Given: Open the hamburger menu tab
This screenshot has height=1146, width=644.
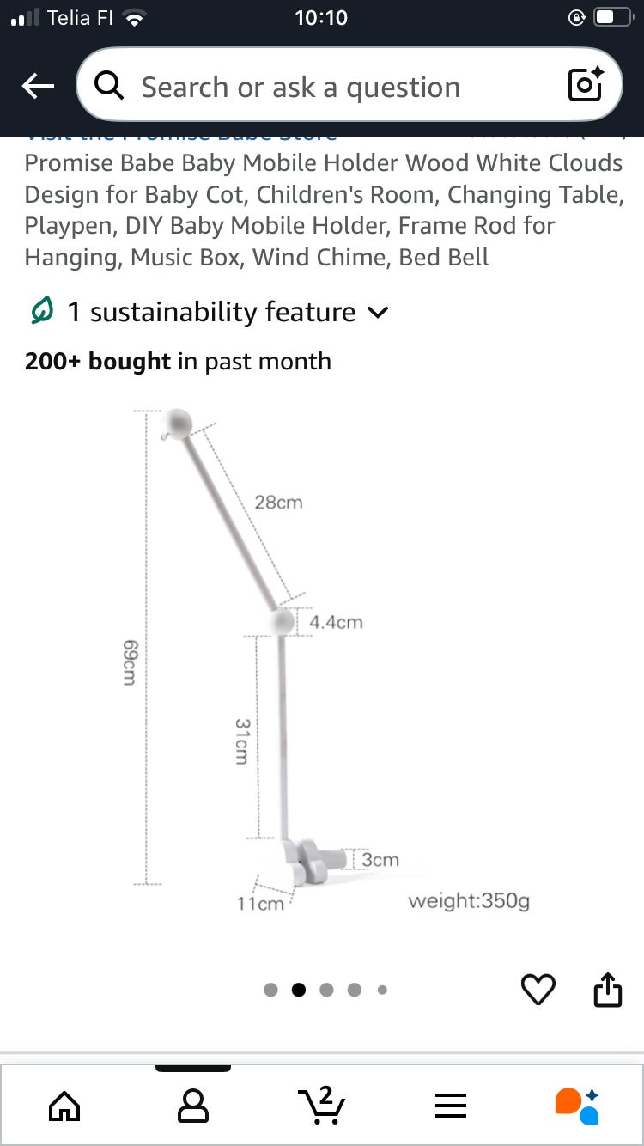Looking at the screenshot, I should click(450, 1106).
